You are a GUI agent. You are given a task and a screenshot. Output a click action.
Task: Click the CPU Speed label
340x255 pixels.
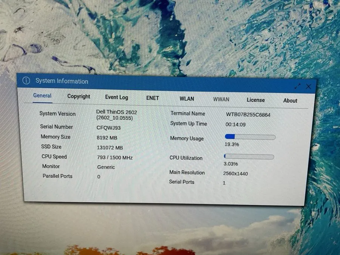coord(54,156)
